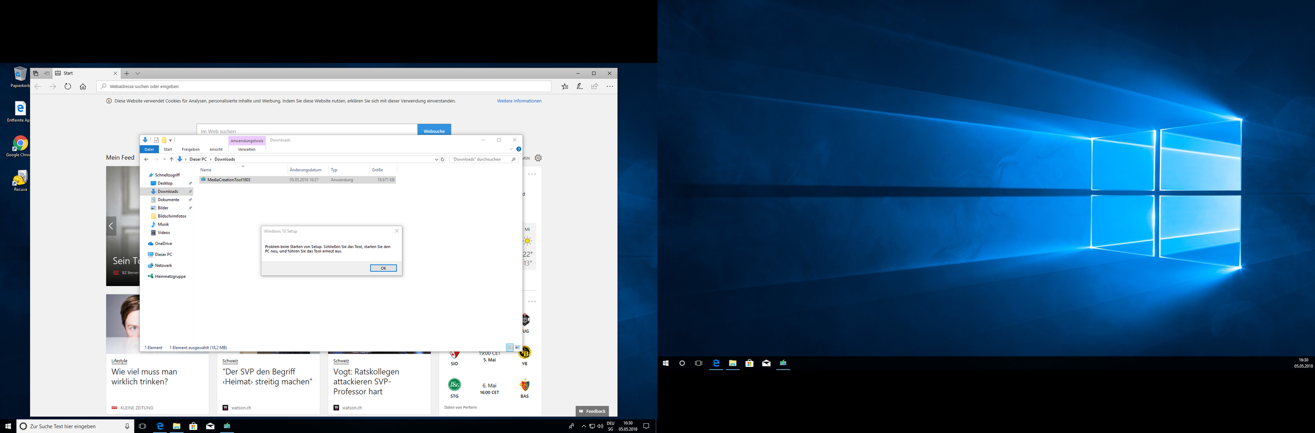The height and width of the screenshot is (433, 1315).
Task: Open Mail app on left taskbar
Action: point(210,426)
